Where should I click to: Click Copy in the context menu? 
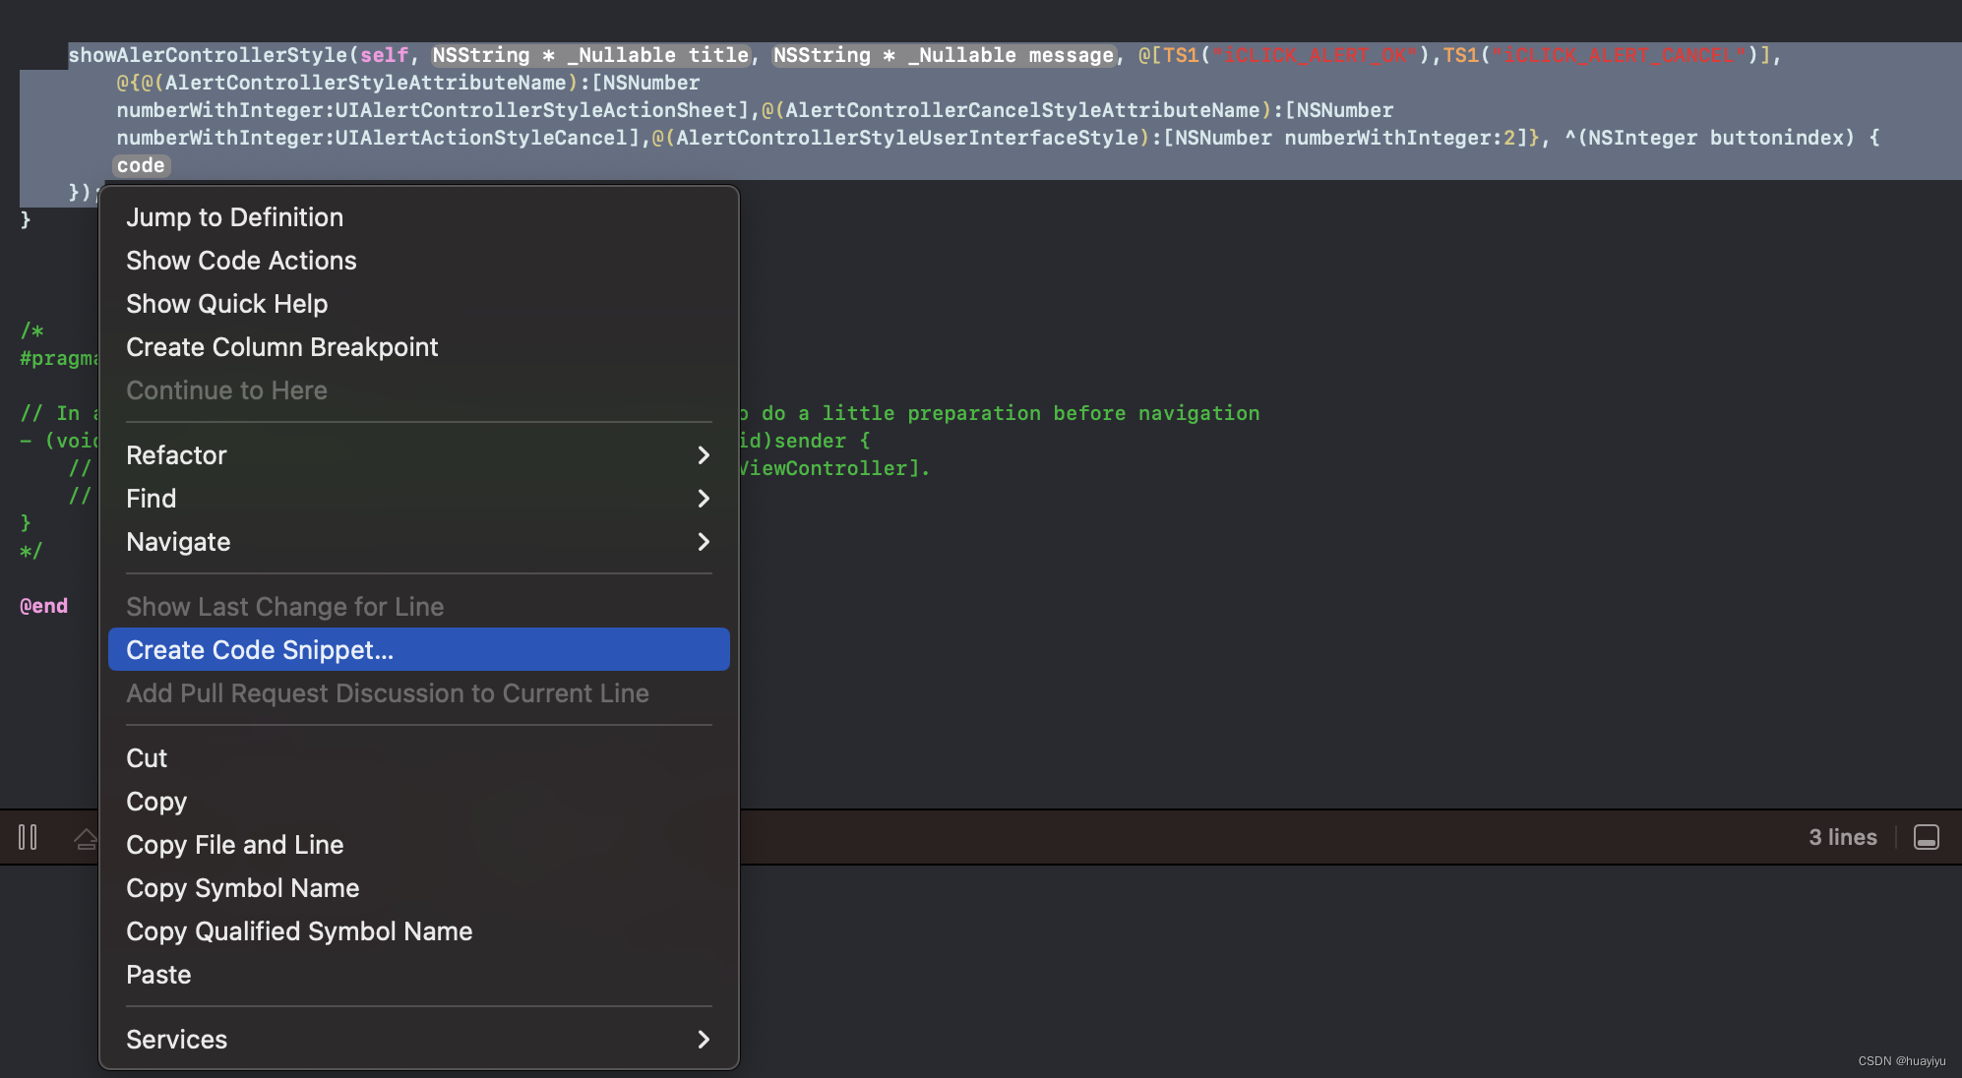[156, 802]
